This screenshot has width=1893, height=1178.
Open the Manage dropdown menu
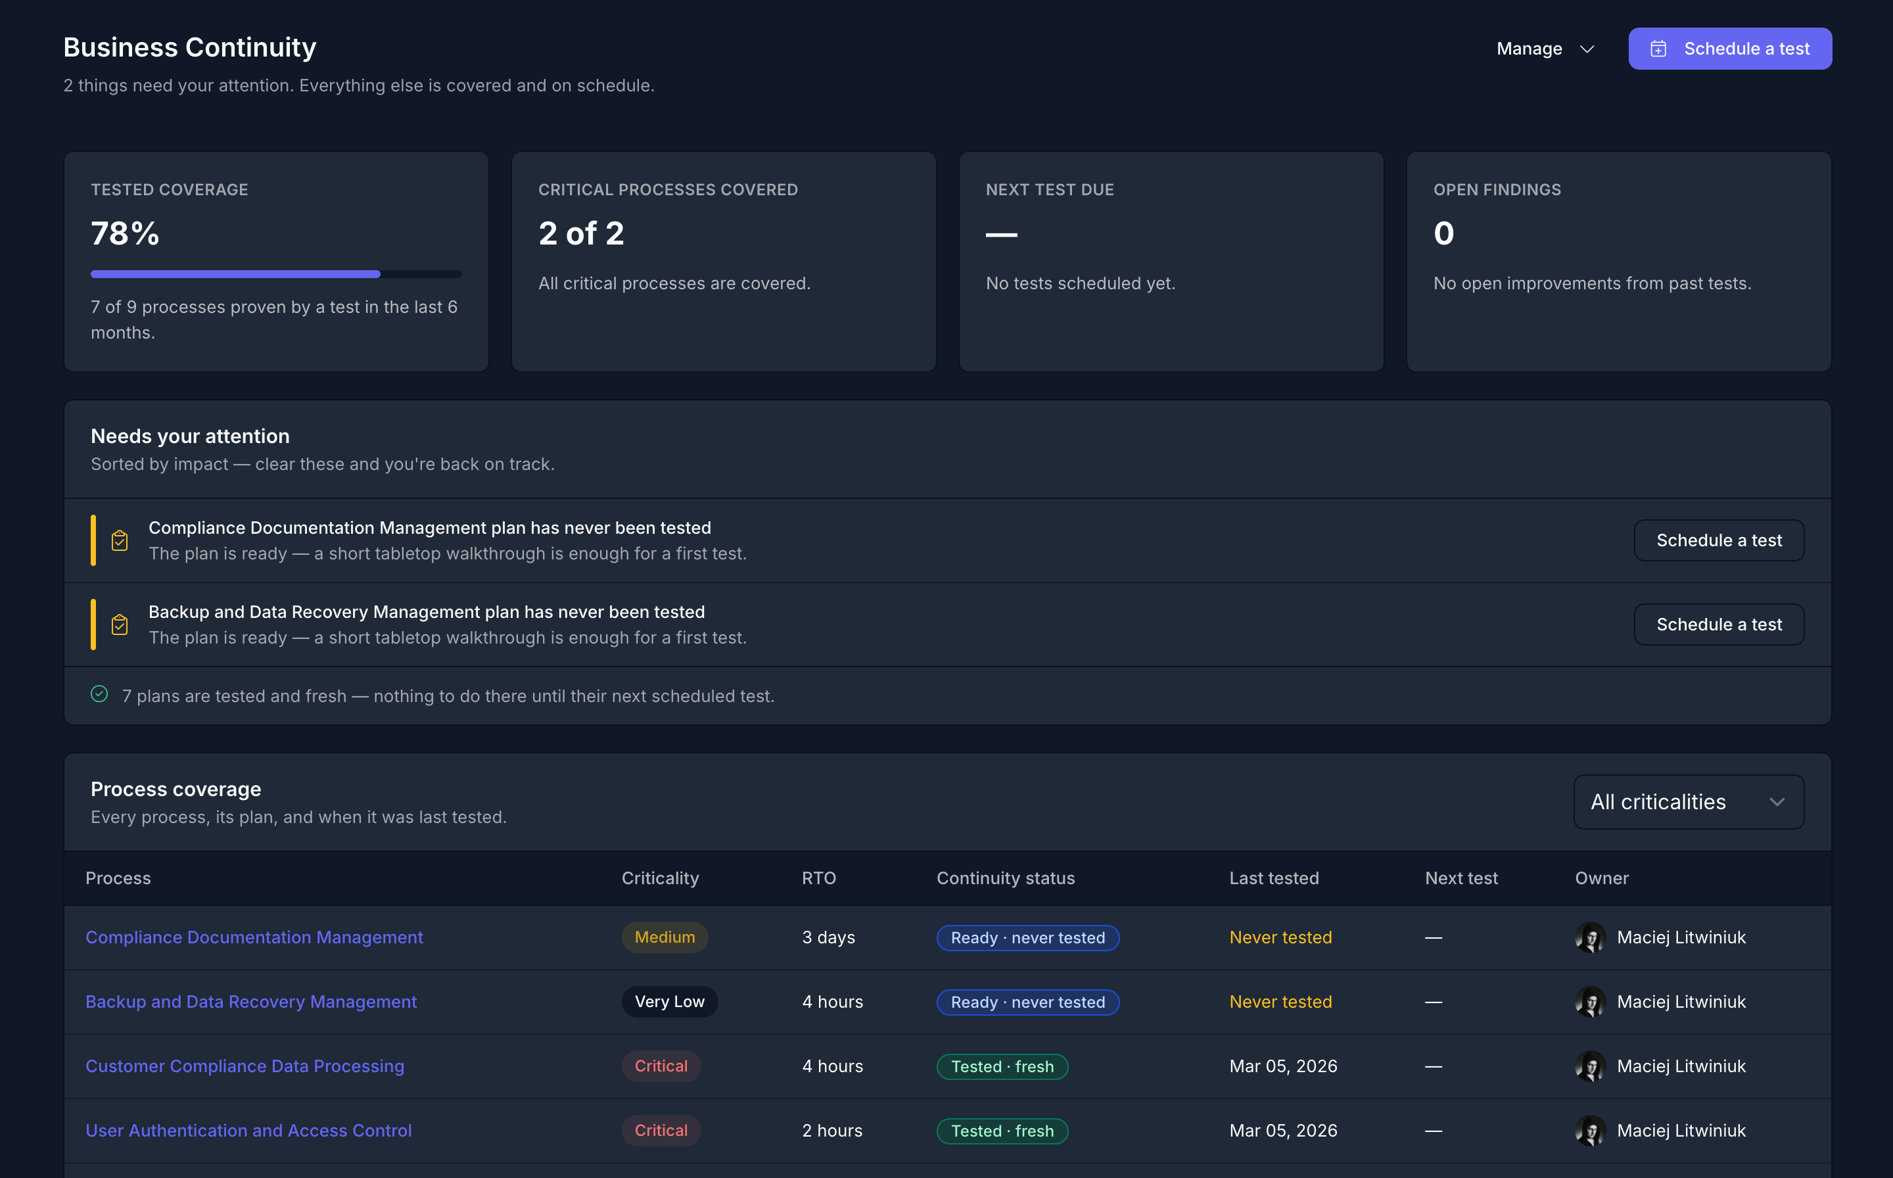[x=1545, y=48]
